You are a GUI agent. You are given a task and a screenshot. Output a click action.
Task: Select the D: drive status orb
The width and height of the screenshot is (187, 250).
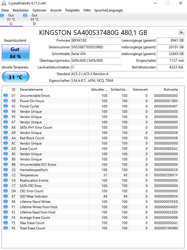25,15
